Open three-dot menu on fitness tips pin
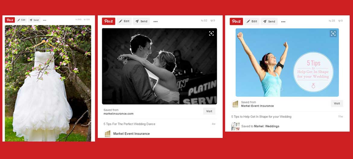 (283, 21)
